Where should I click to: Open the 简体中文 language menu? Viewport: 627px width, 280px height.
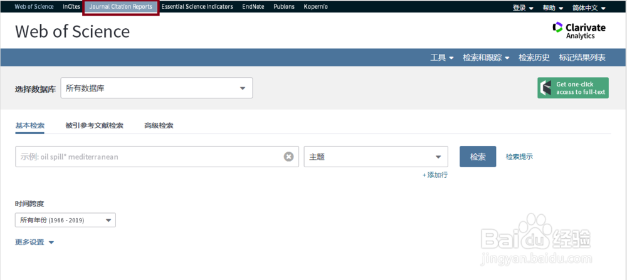[589, 8]
